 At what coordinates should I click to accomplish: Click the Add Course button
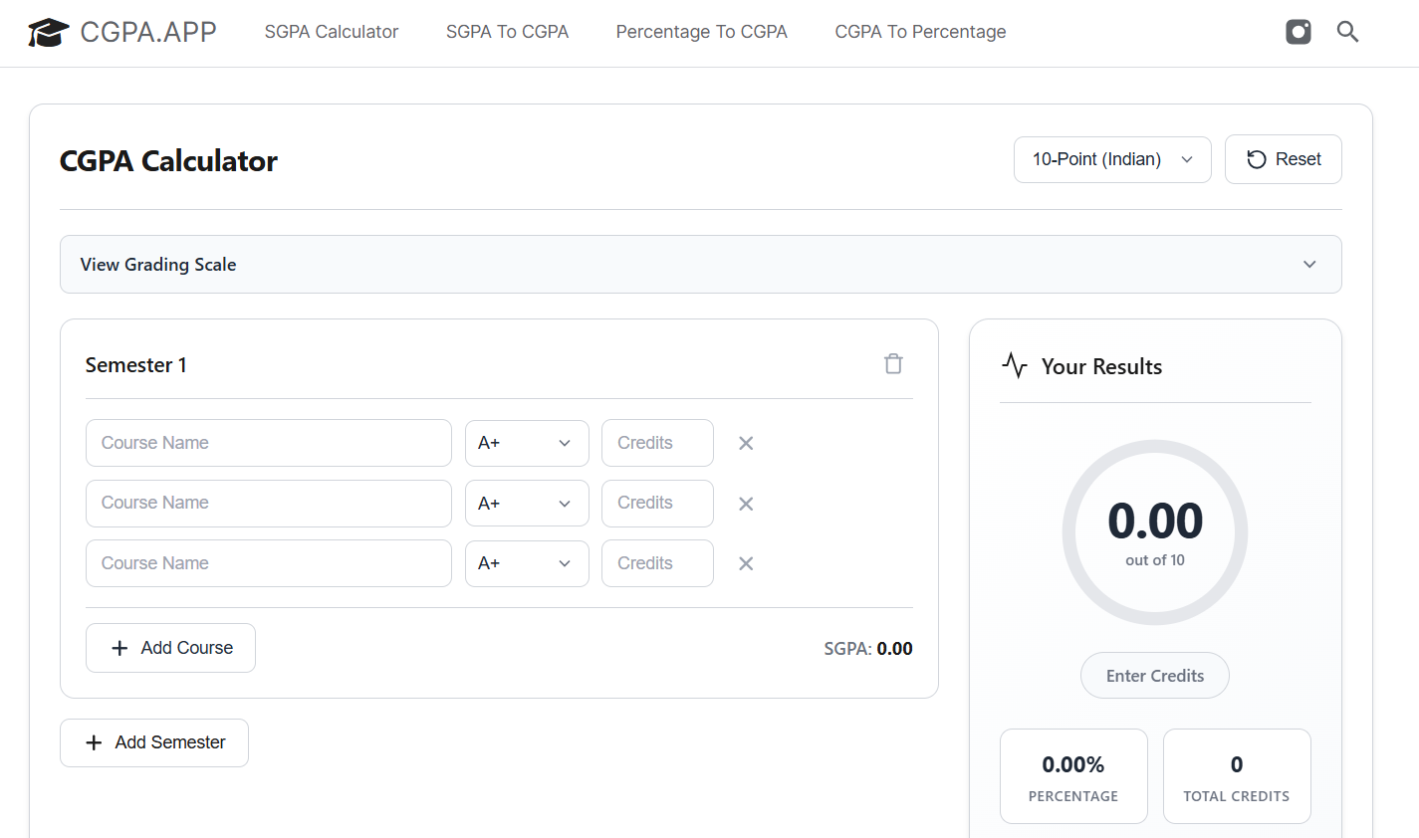(x=170, y=648)
